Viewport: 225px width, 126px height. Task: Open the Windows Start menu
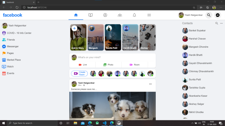tap(3, 123)
